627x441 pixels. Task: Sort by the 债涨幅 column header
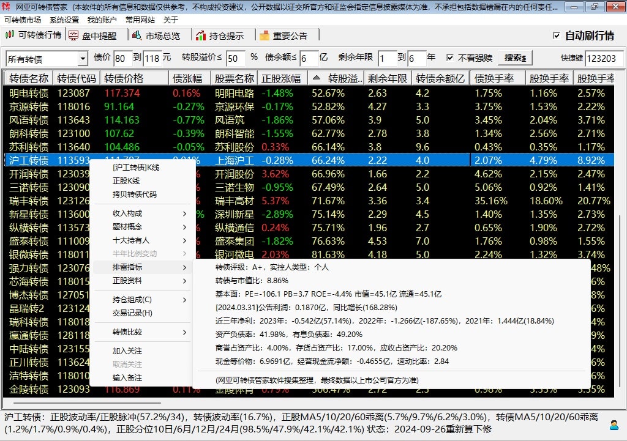tap(190, 78)
